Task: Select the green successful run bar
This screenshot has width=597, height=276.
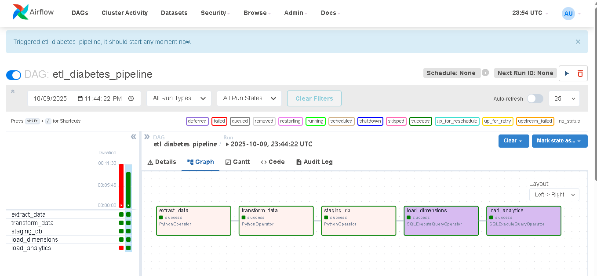Action: pyautogui.click(x=128, y=190)
